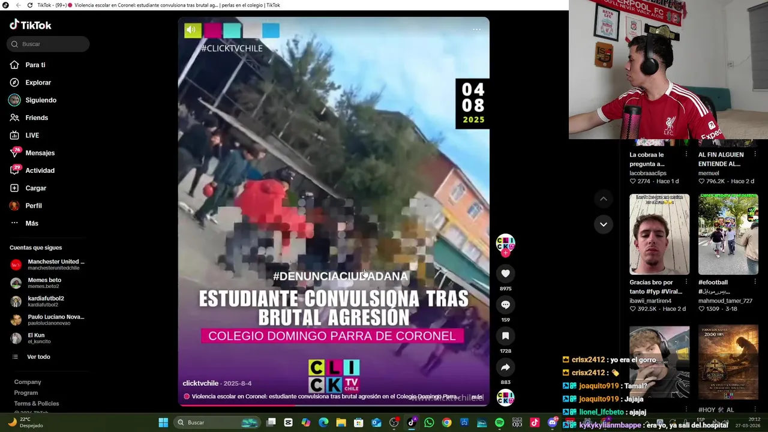Screen dimensions: 768x432
Task: Open options for #efootball video
Action: (x=755, y=283)
